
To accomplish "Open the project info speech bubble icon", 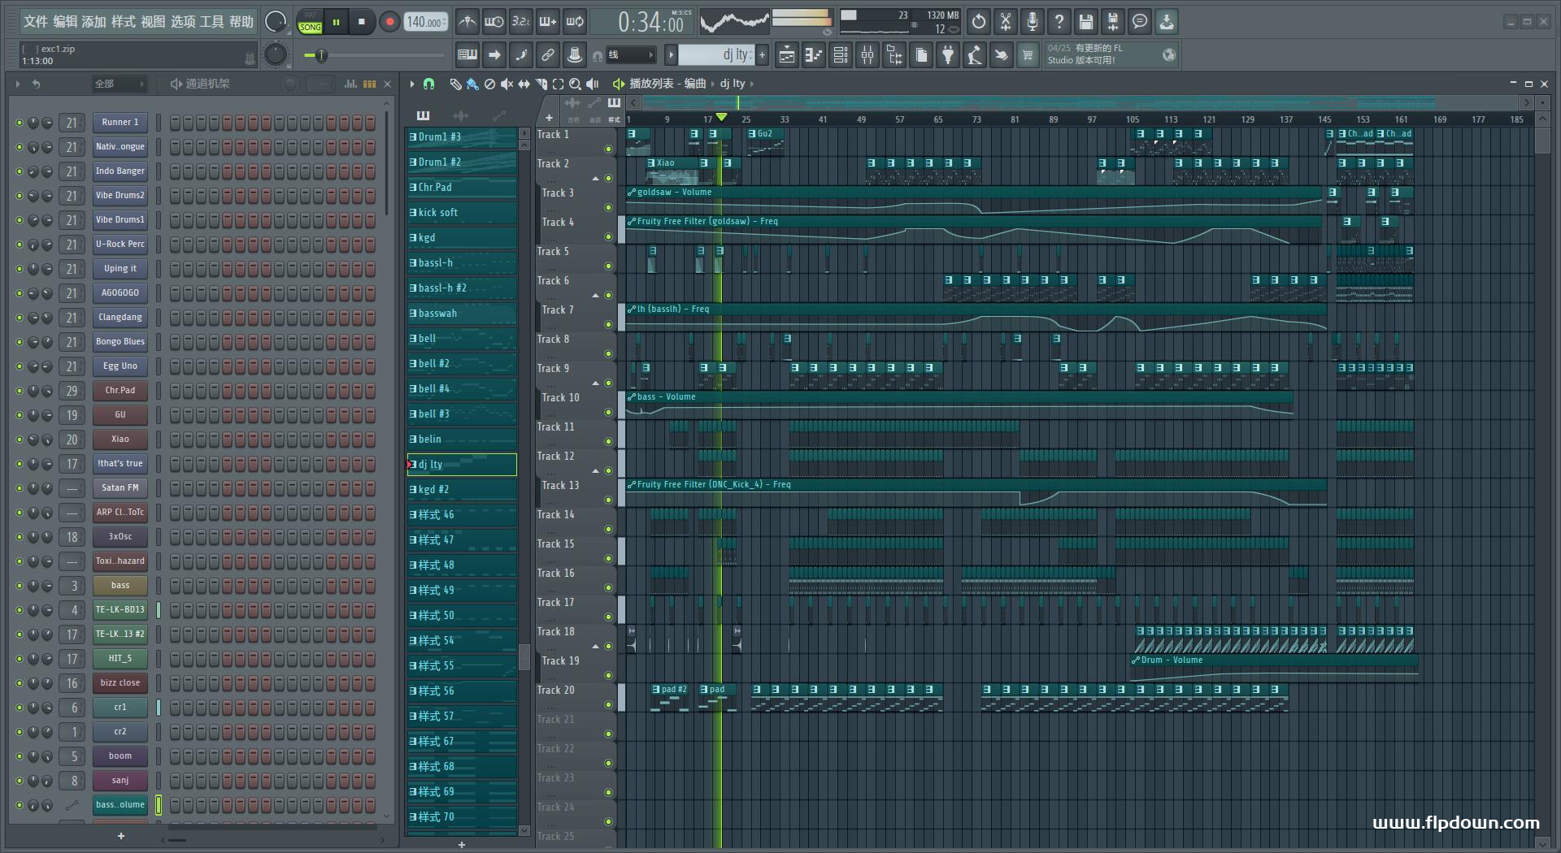I will (1140, 22).
